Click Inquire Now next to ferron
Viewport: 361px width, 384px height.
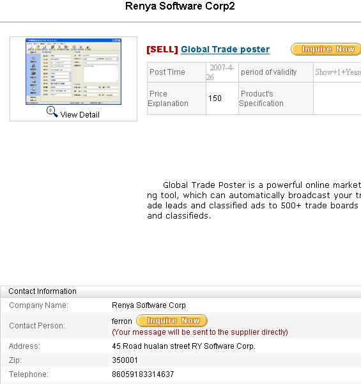coord(172,321)
